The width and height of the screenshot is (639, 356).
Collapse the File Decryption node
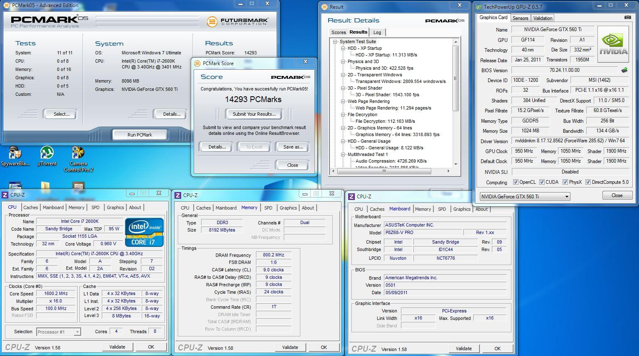343,115
